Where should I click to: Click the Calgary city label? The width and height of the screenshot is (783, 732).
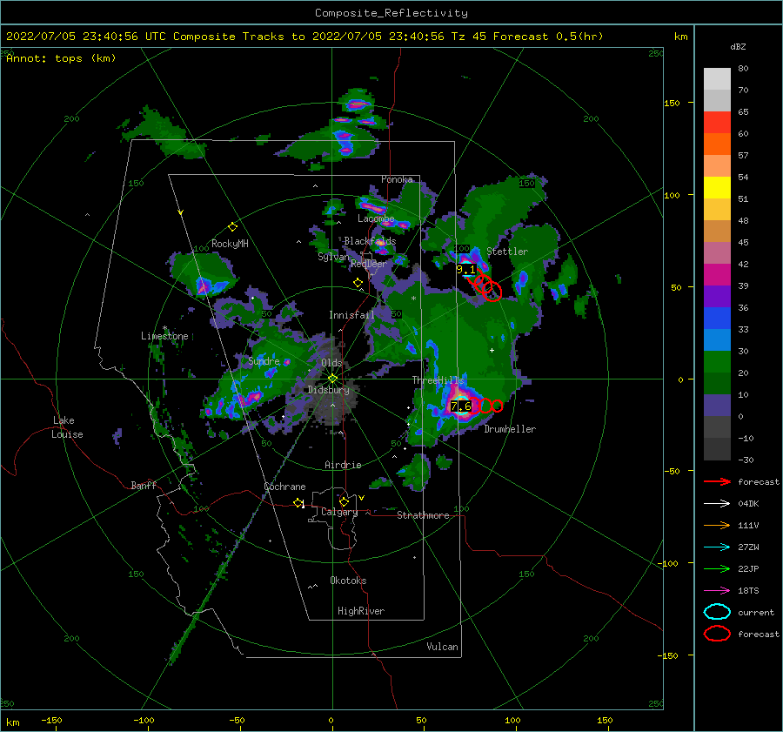[339, 512]
